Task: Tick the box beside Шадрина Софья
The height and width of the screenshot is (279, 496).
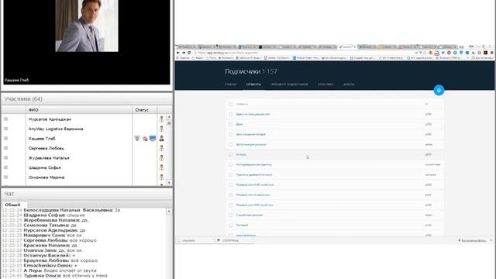Action: point(5,167)
